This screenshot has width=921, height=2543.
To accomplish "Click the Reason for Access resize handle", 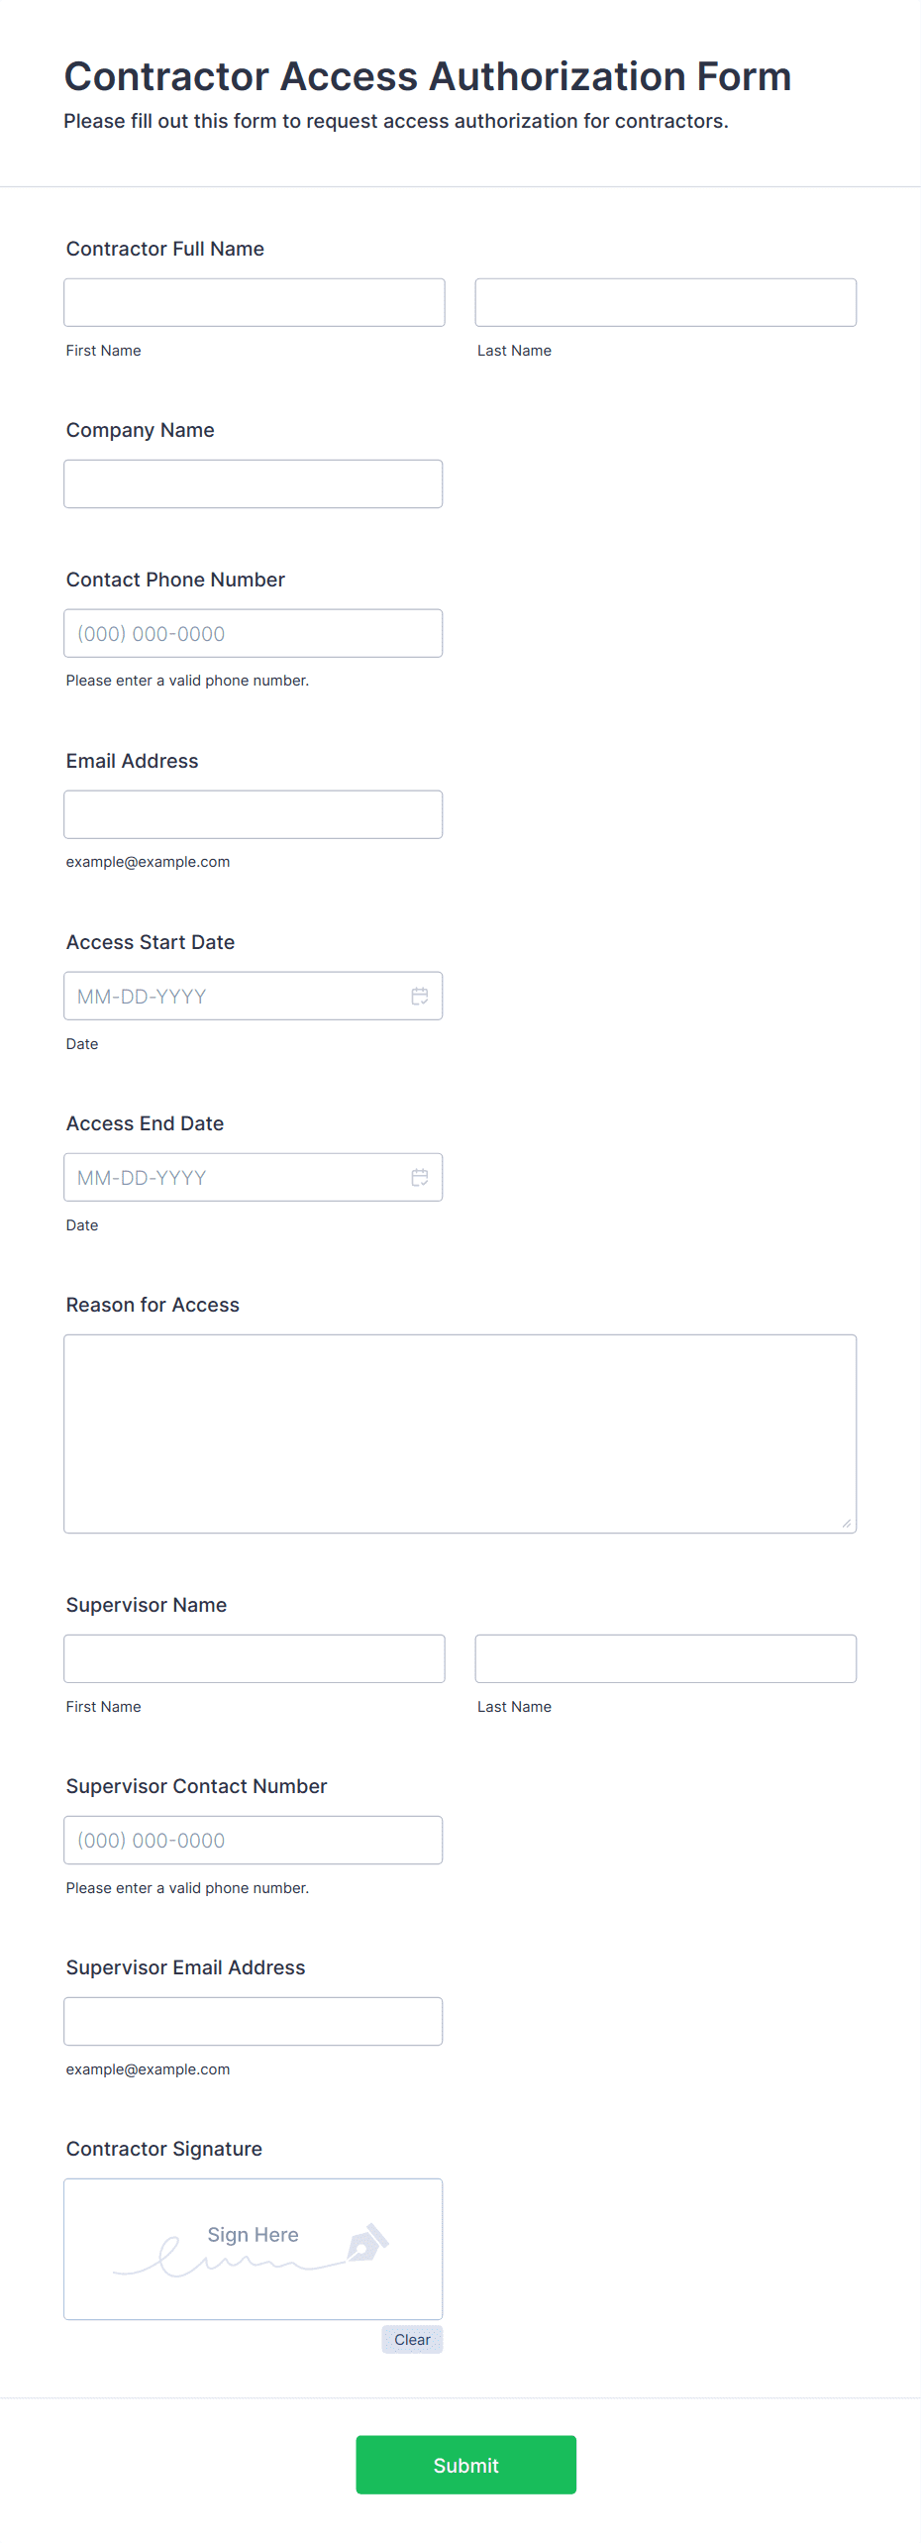I will pyautogui.click(x=849, y=1523).
